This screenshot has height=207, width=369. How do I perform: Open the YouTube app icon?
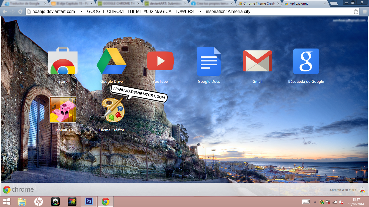point(160,61)
